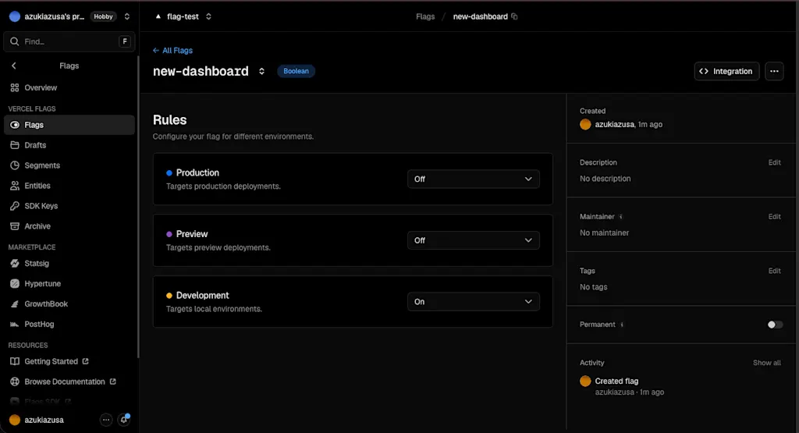This screenshot has width=799, height=433.
Task: Edit the Description
Action: pos(775,162)
